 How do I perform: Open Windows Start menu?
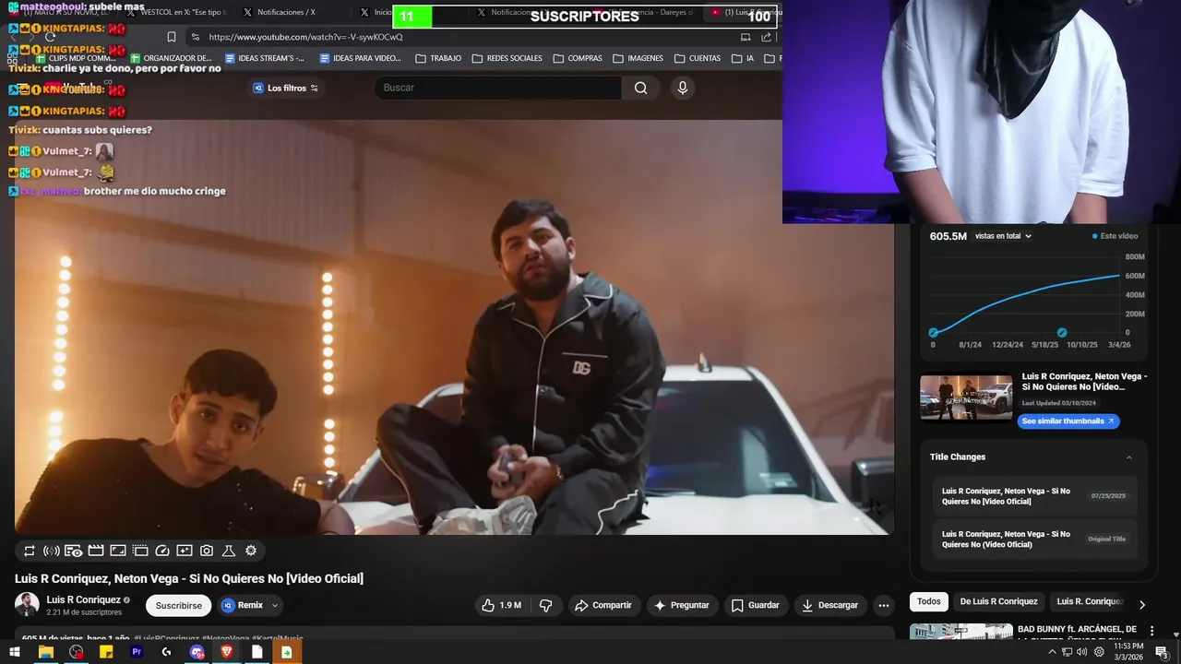point(15,652)
